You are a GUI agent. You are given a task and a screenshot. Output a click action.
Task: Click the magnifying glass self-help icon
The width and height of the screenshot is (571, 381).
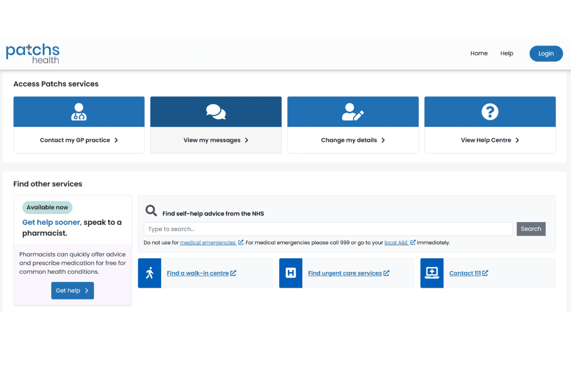pos(151,211)
